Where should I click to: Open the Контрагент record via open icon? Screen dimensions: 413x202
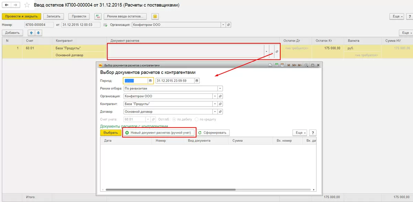click(x=220, y=104)
